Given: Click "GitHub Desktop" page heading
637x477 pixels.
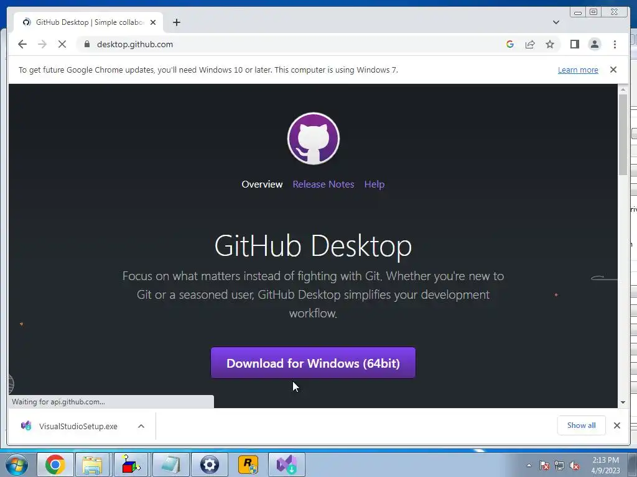Looking at the screenshot, I should tap(314, 246).
